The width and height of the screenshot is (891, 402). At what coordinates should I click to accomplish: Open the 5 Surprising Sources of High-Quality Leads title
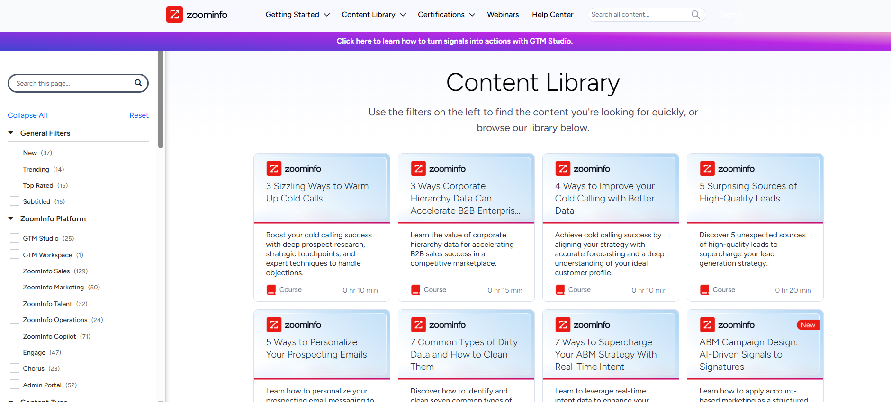(748, 192)
